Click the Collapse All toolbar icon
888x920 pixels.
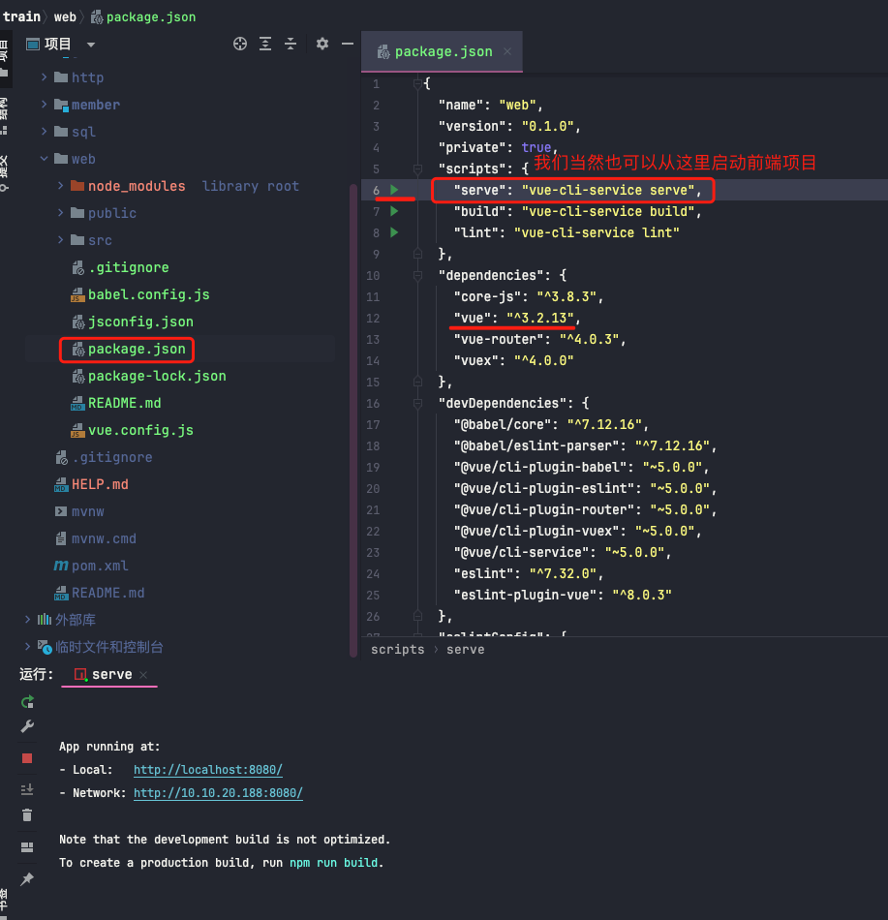point(291,44)
